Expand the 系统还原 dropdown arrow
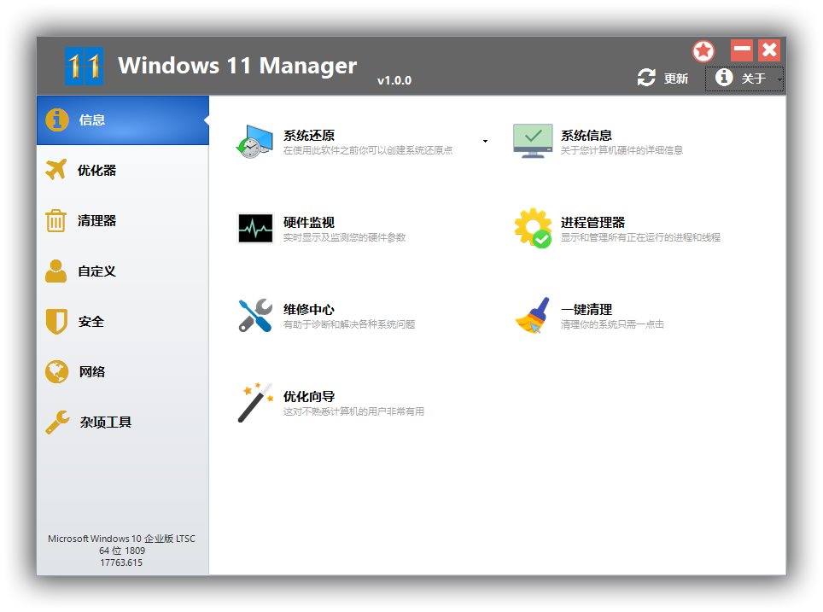Image resolution: width=823 pixels, height=612 pixels. pos(485,141)
